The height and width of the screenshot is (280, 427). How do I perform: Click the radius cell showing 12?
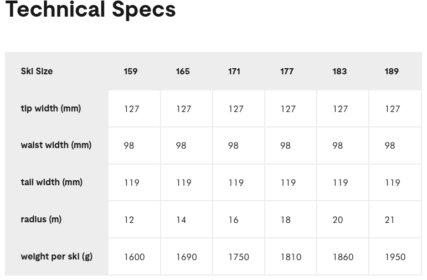129,220
